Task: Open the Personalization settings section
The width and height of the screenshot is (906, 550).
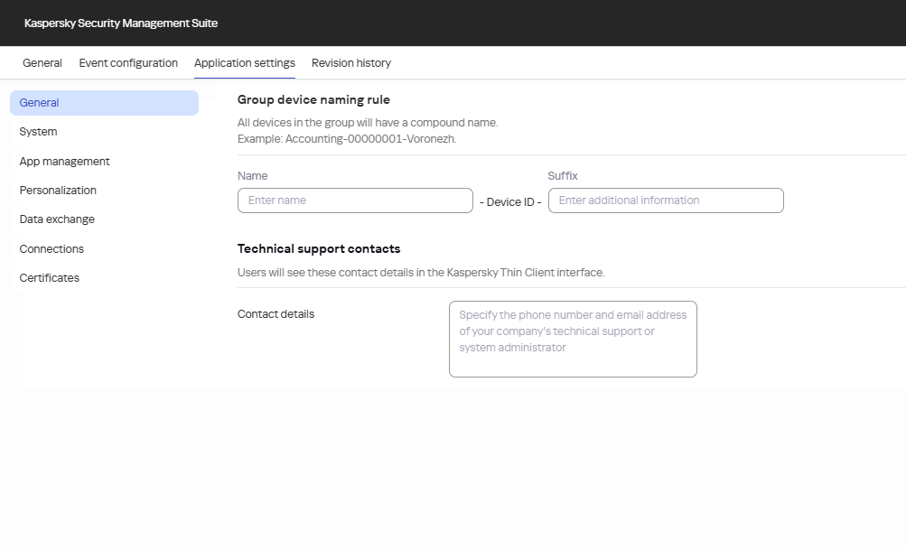Action: [58, 190]
